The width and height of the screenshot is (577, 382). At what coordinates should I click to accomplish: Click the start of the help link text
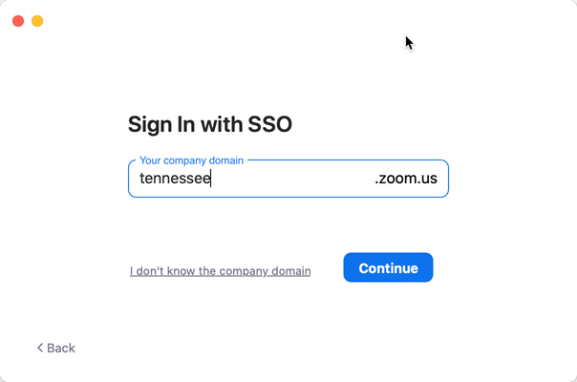point(131,271)
